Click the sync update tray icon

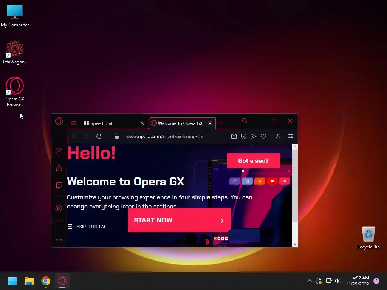pyautogui.click(x=318, y=281)
